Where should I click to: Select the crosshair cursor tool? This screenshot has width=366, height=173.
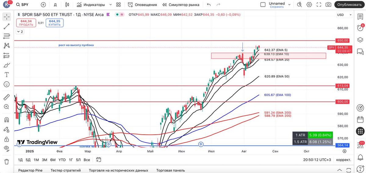(7, 17)
